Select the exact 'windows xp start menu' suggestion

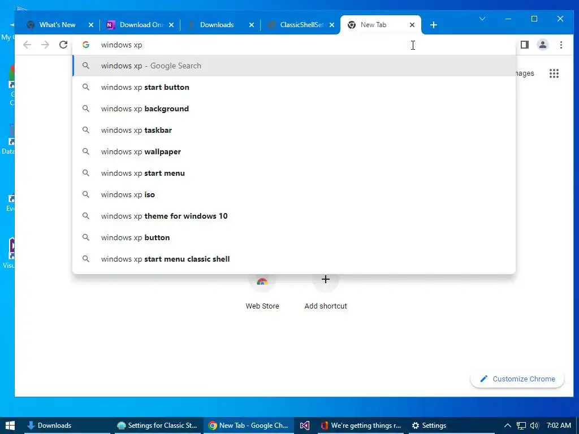[294, 173]
